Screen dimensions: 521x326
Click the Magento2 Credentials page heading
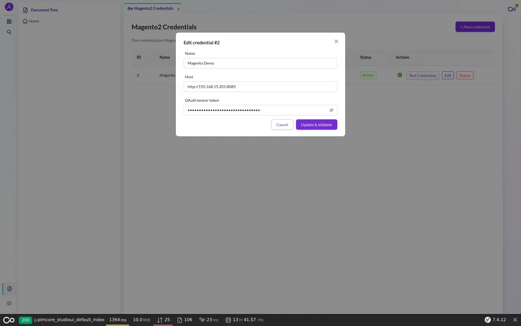[164, 27]
